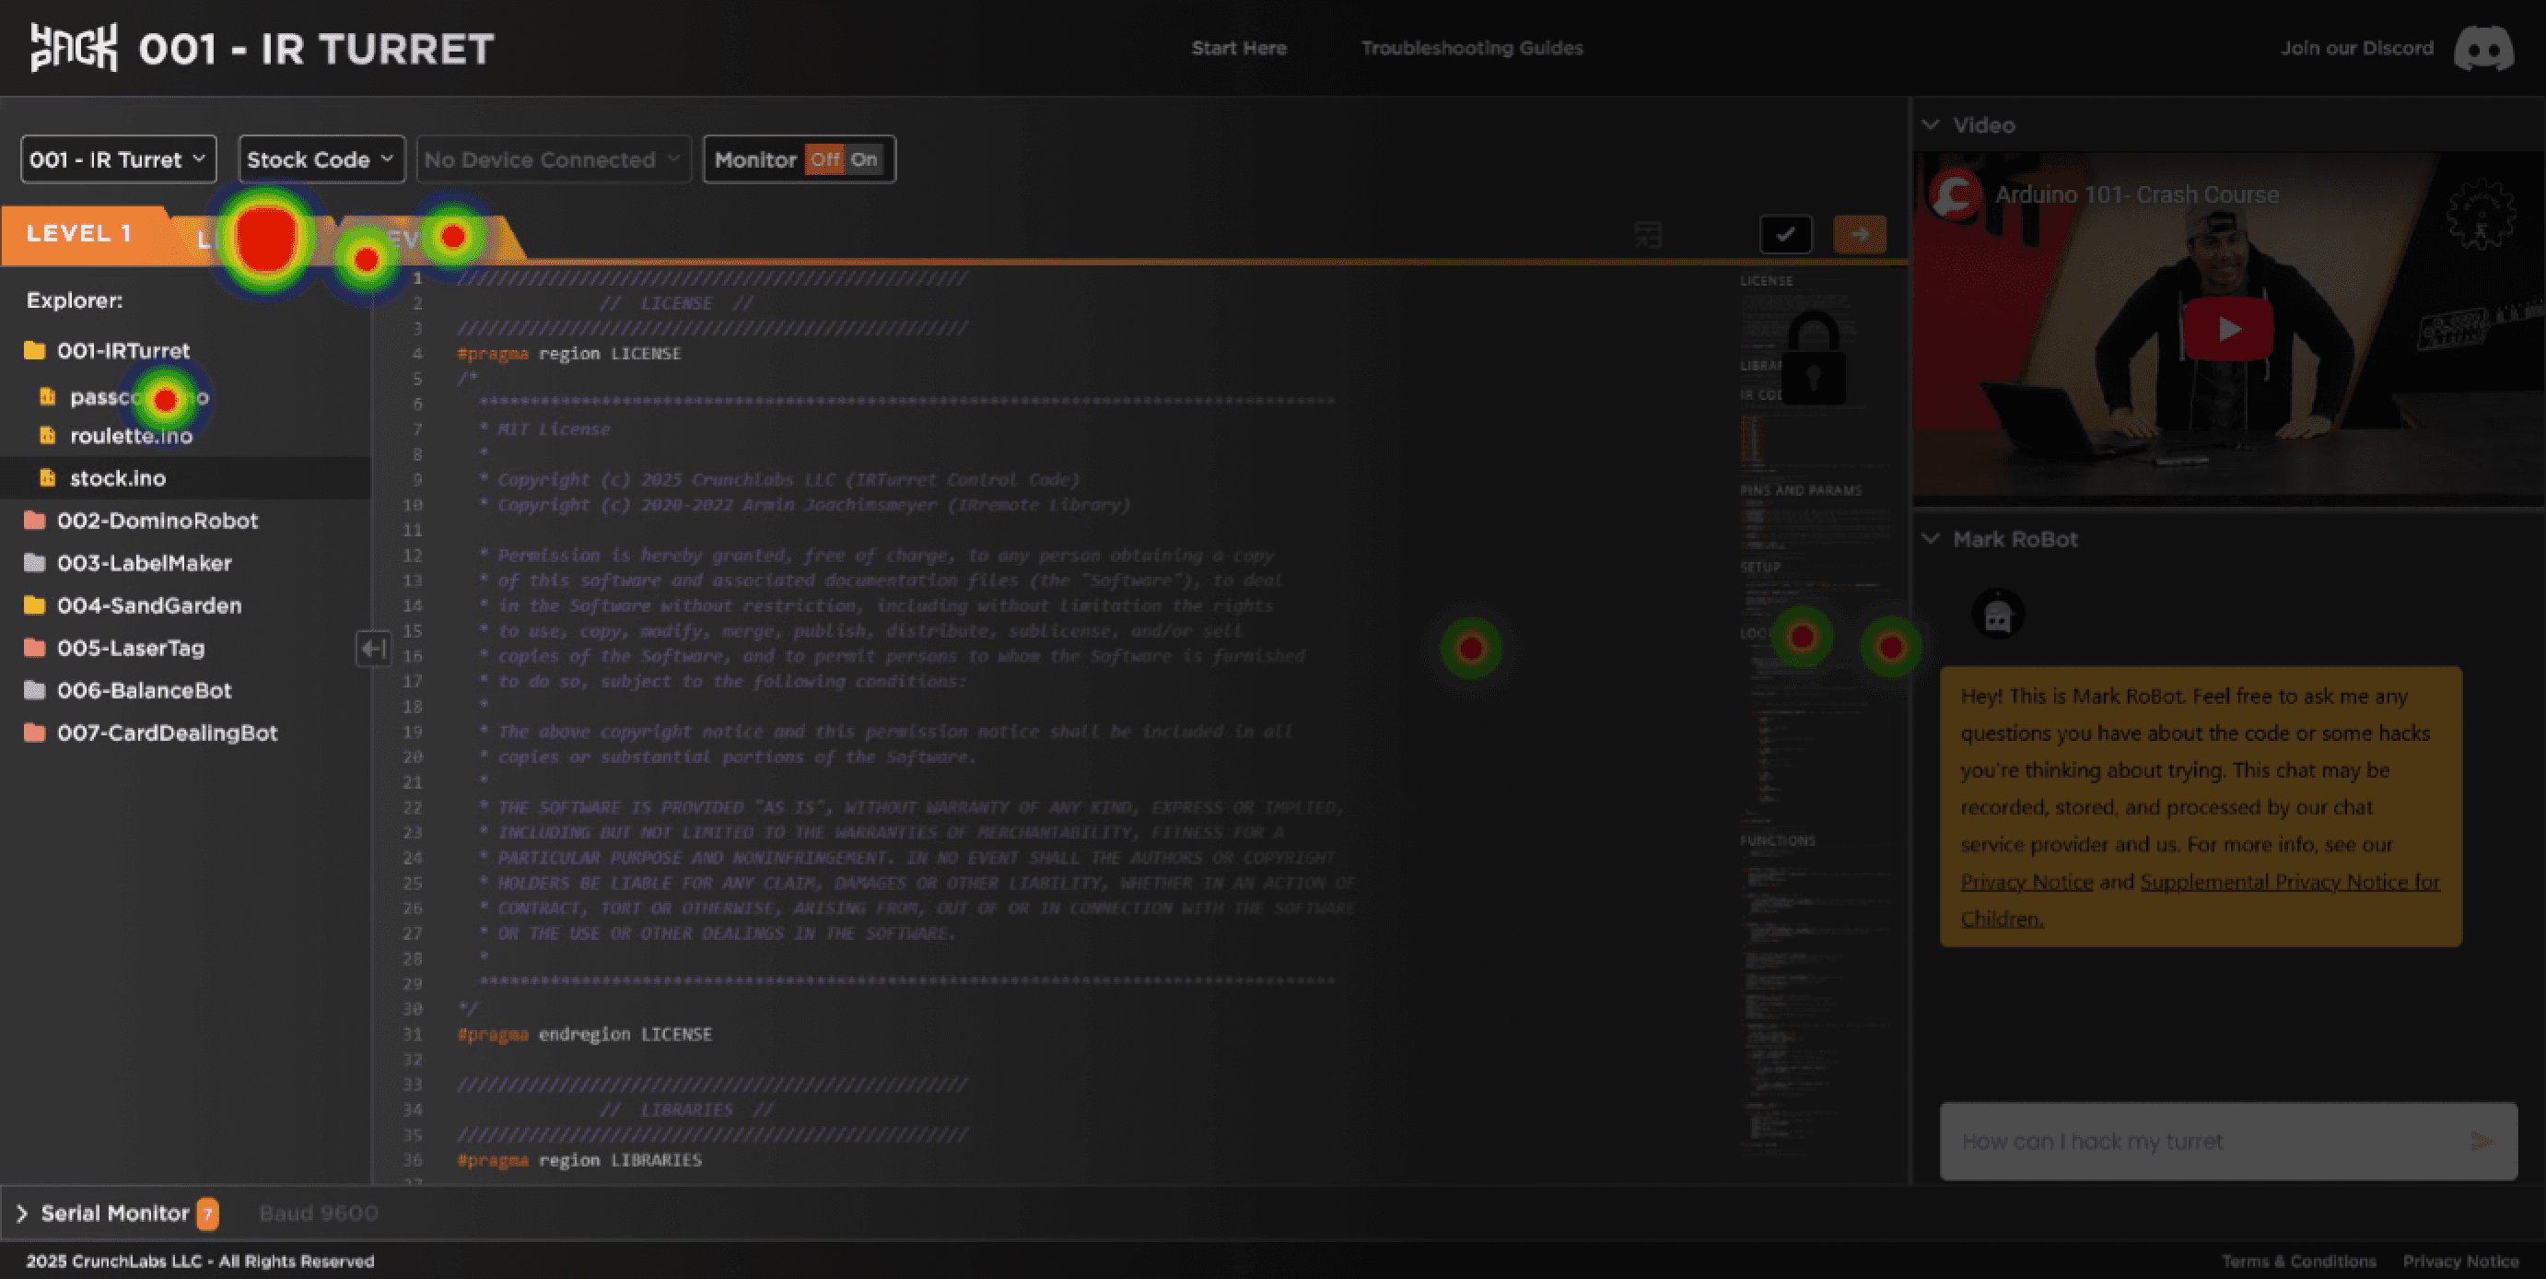Open the 001 - IR Turret project dropdown
Image resolution: width=2546 pixels, height=1279 pixels.
(118, 159)
